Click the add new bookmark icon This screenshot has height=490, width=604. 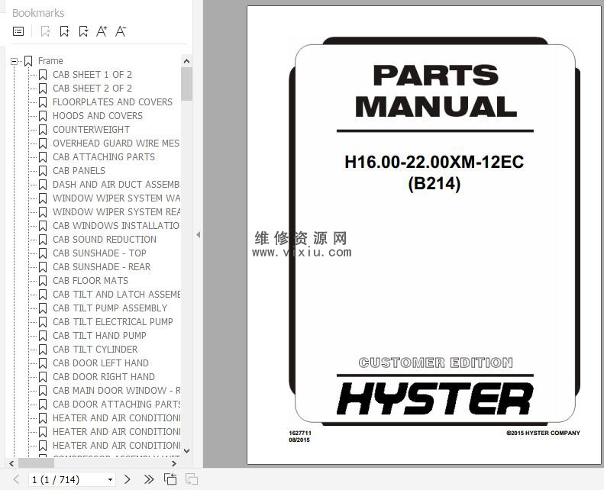pyautogui.click(x=64, y=31)
